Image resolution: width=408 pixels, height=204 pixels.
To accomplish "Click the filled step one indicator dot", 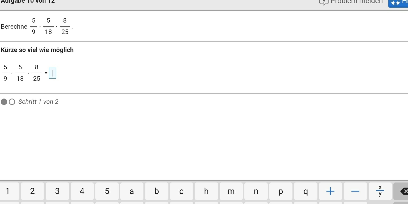I will [x=4, y=102].
